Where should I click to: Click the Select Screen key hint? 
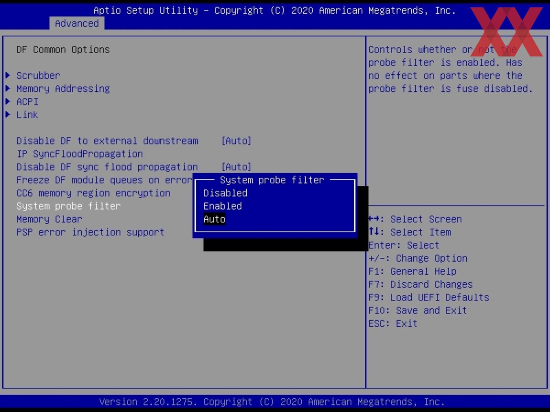pyautogui.click(x=415, y=219)
